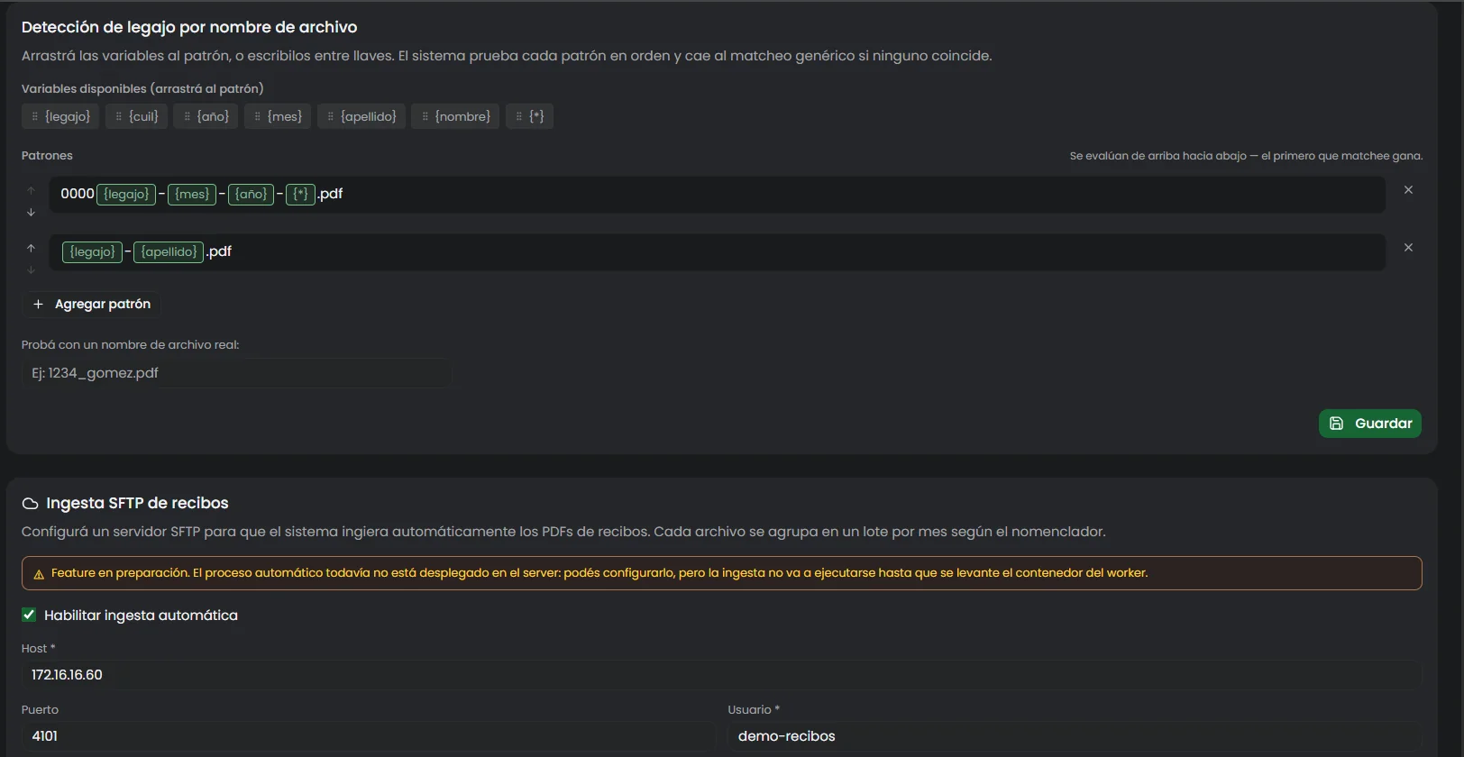Click {mes} token in first pattern
The image size is (1464, 757).
192,194
